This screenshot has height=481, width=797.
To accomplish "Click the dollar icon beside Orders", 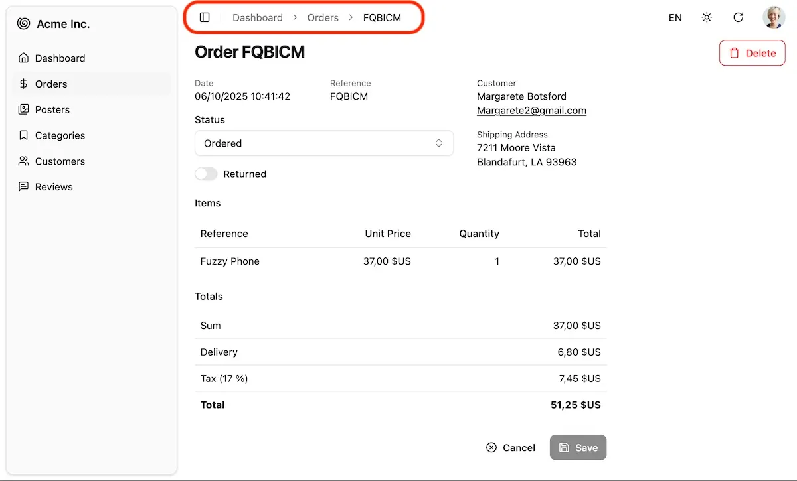I will [24, 84].
